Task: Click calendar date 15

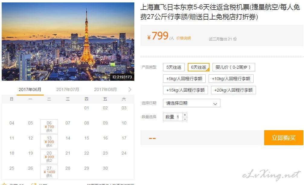Action: tap(86, 138)
